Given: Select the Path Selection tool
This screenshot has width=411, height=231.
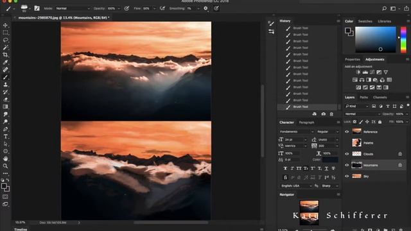Looking at the screenshot, I should 5,144.
